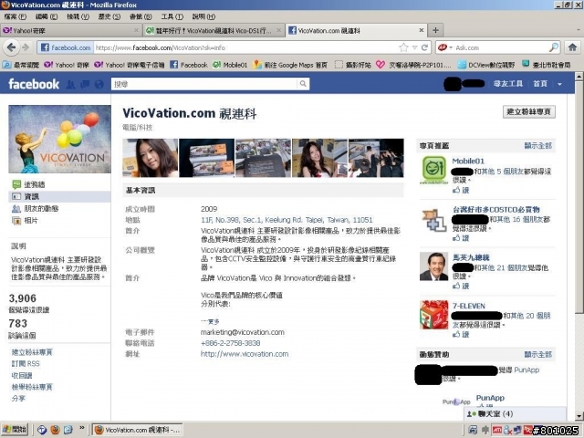Open 朋友的動態 in the sidebar
Image resolution: width=584 pixels, height=438 pixels.
pyautogui.click(x=41, y=208)
